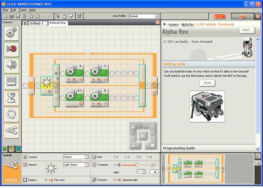Toggle the Generate light checkbox
Screen dimensions: 263x188
[x=115, y=180]
